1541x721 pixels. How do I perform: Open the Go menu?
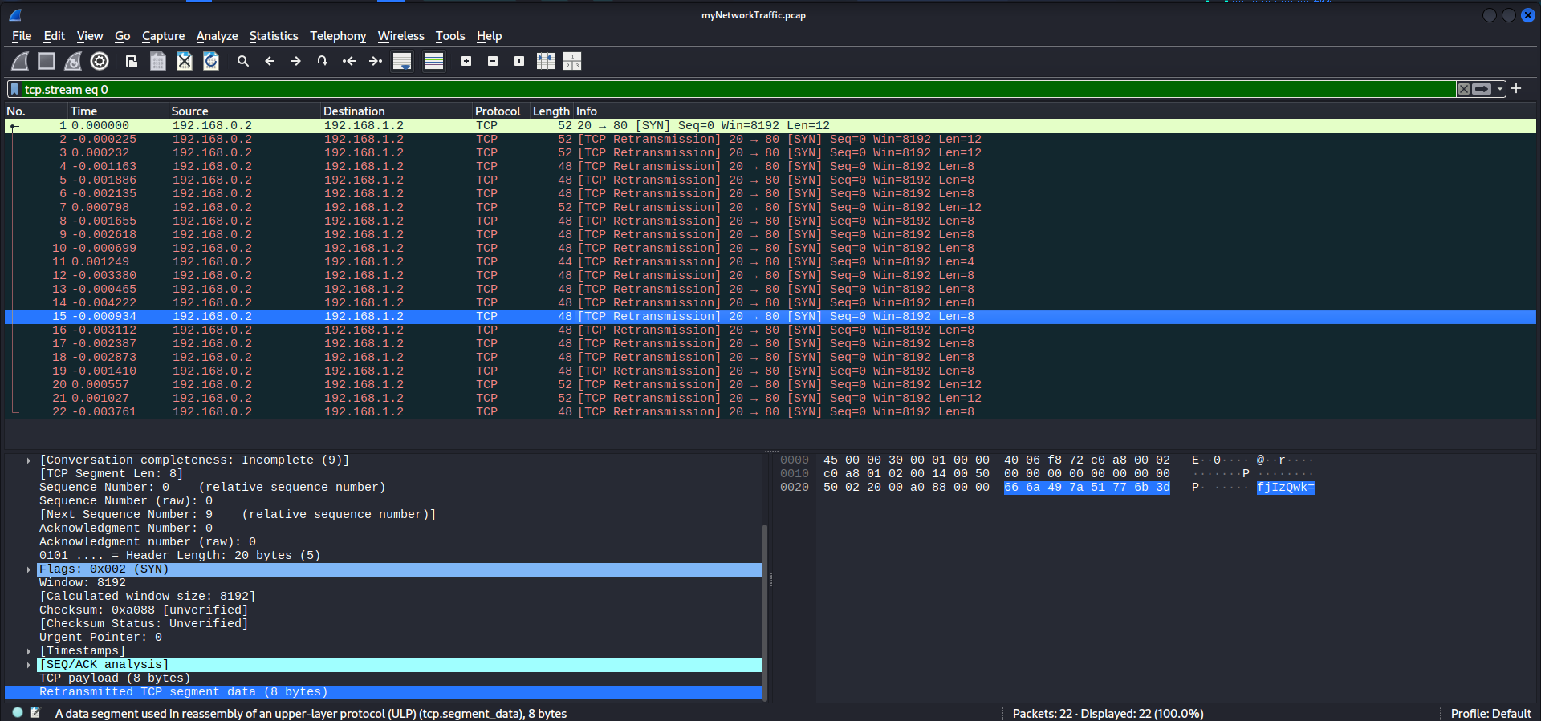tap(123, 36)
